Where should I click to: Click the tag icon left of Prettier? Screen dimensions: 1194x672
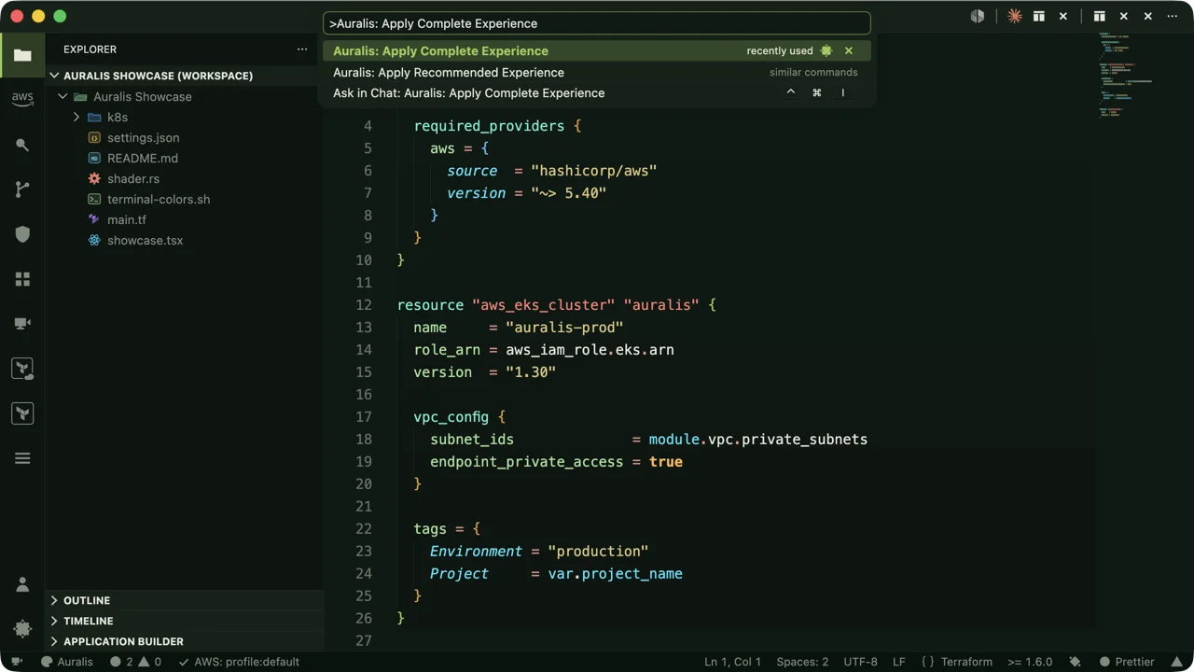click(x=1075, y=662)
